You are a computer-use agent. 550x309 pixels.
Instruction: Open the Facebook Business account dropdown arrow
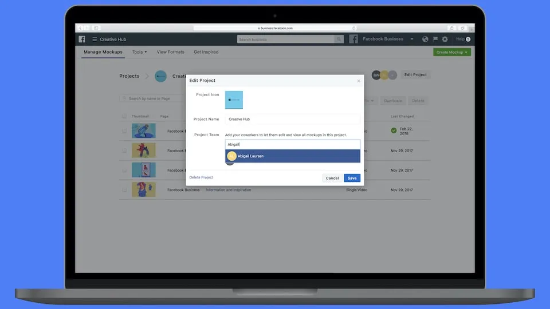[412, 39]
